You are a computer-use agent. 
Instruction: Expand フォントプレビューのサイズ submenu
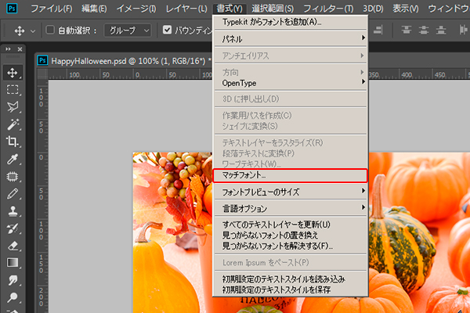click(x=290, y=192)
